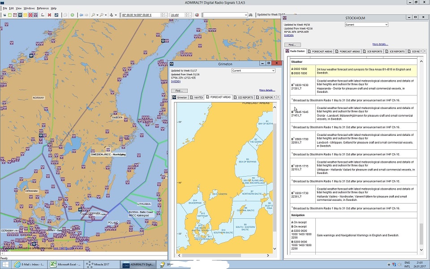Open dropdown arrow of 24 nM range field
Viewport: 430px width, 269px height.
(190, 15)
